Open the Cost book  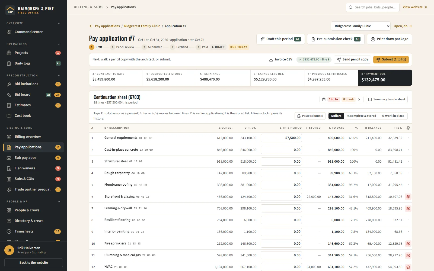(x=34, y=116)
